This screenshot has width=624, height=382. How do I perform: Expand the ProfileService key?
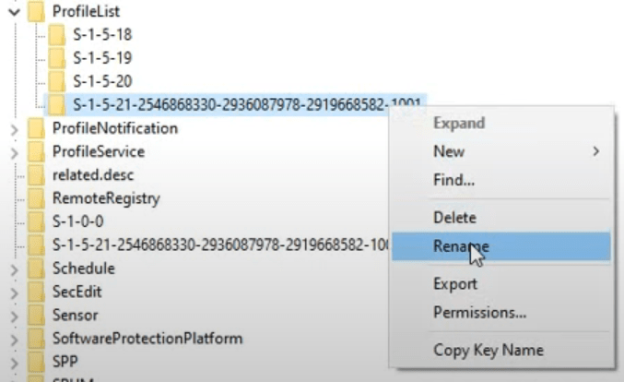14,152
